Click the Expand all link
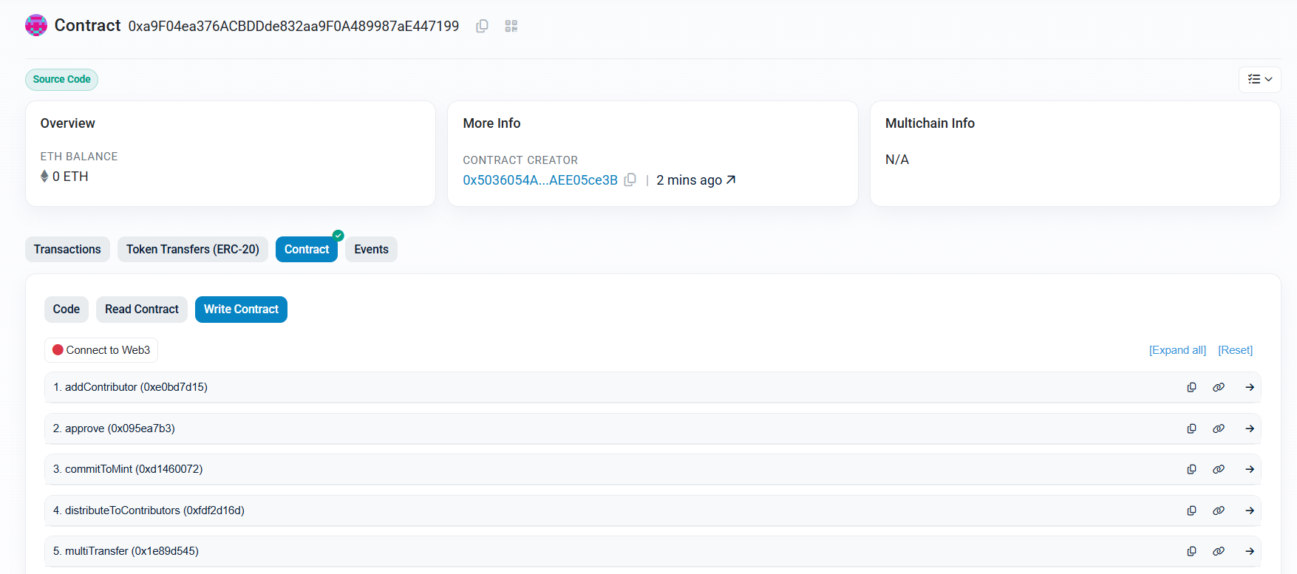The height and width of the screenshot is (574, 1297). click(x=1177, y=350)
